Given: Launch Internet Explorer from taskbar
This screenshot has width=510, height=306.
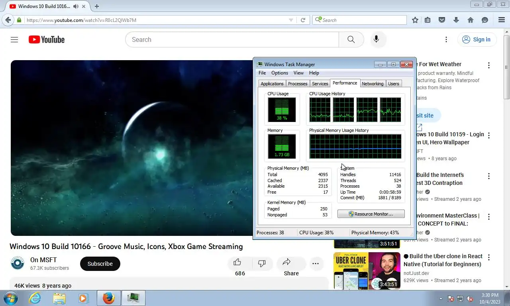Looking at the screenshot, I should (35, 298).
